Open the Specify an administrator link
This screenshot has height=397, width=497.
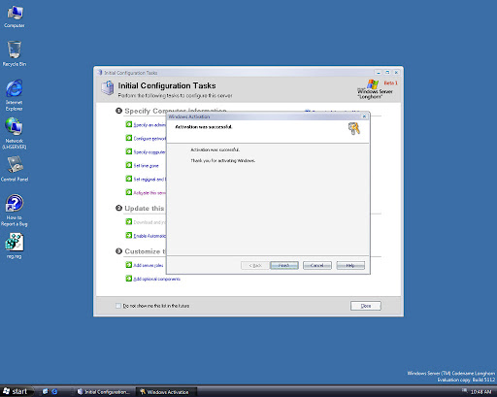[149, 125]
